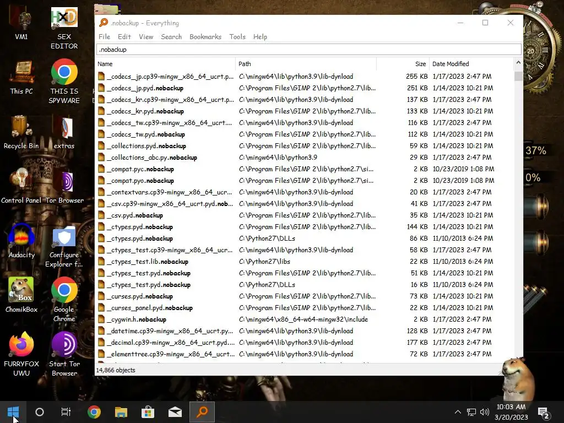Open the Tor Browser desktop icon
Screen dimensions: 564x423
click(64, 187)
